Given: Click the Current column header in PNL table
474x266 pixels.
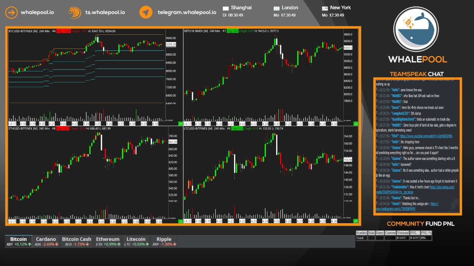Looking at the screenshot, I should [390, 233].
